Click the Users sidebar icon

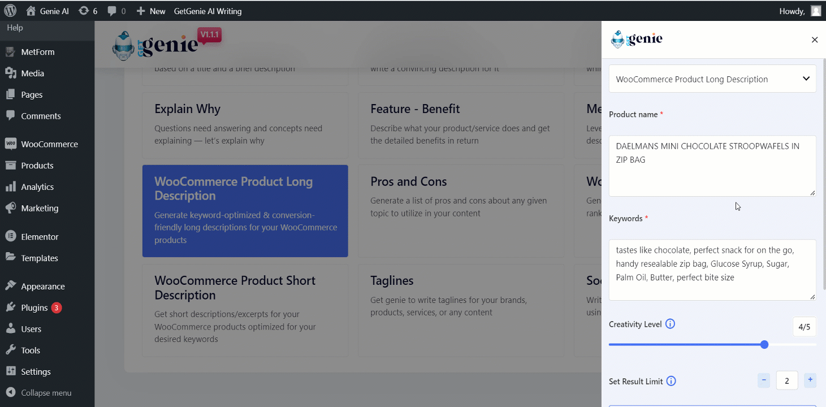click(11, 329)
